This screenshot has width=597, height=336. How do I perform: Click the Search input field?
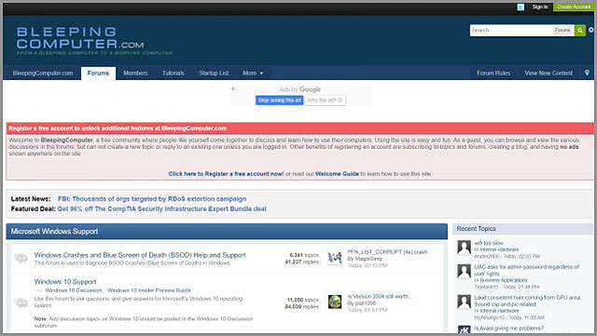coord(511,30)
